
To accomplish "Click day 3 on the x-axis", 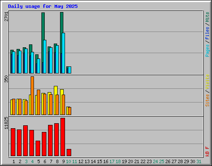I will [26, 161].
